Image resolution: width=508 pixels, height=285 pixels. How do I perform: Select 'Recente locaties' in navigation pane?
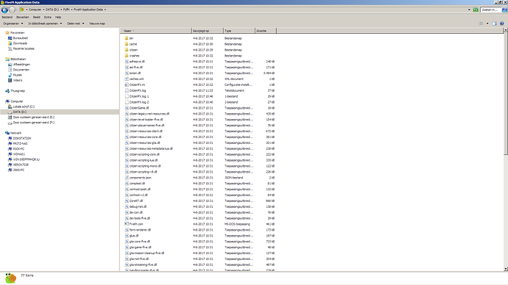point(21,48)
